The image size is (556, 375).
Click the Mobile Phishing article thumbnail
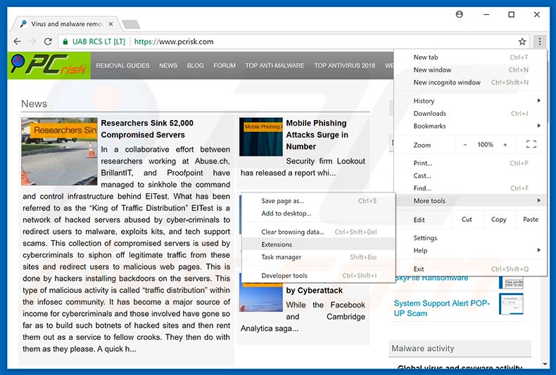[261, 137]
